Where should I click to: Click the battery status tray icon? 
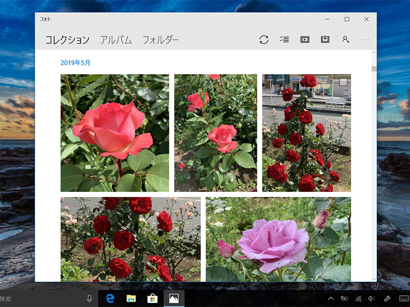[344, 298]
